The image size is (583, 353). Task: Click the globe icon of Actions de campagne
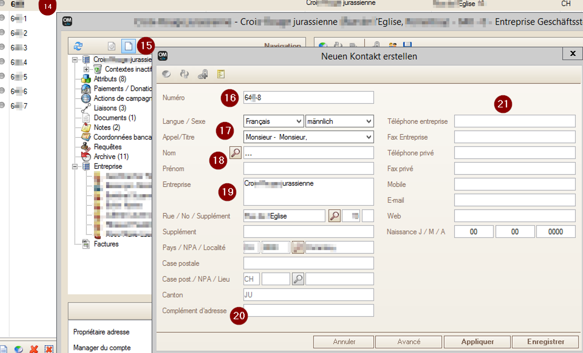86,98
